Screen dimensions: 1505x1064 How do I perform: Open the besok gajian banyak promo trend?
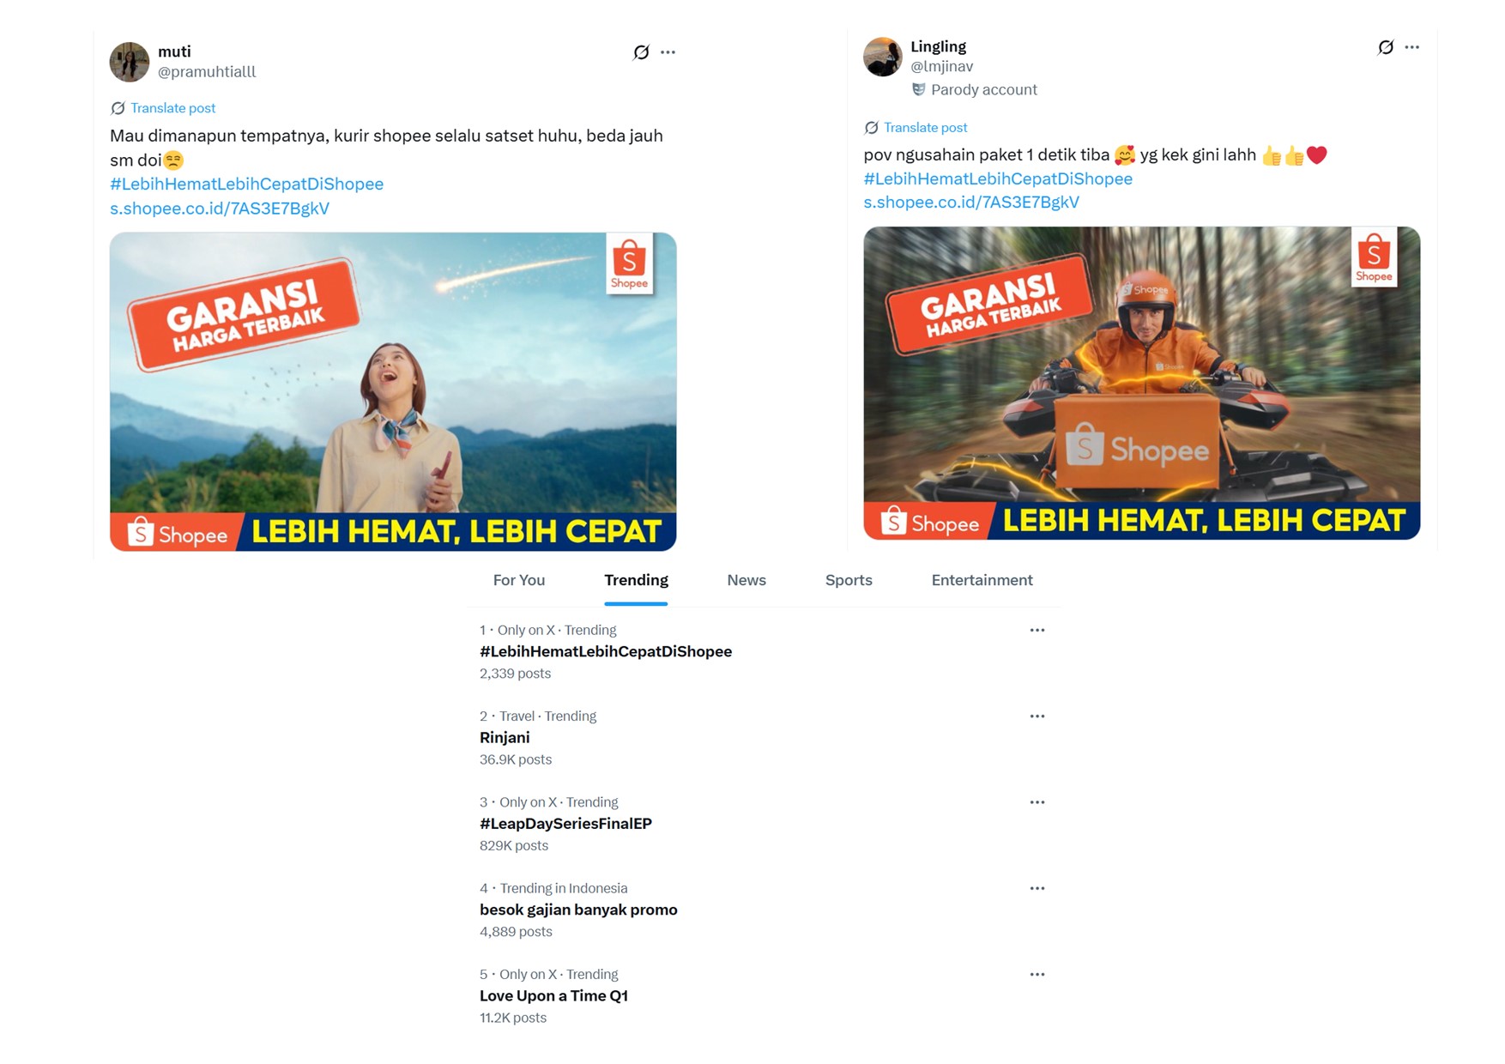click(578, 910)
